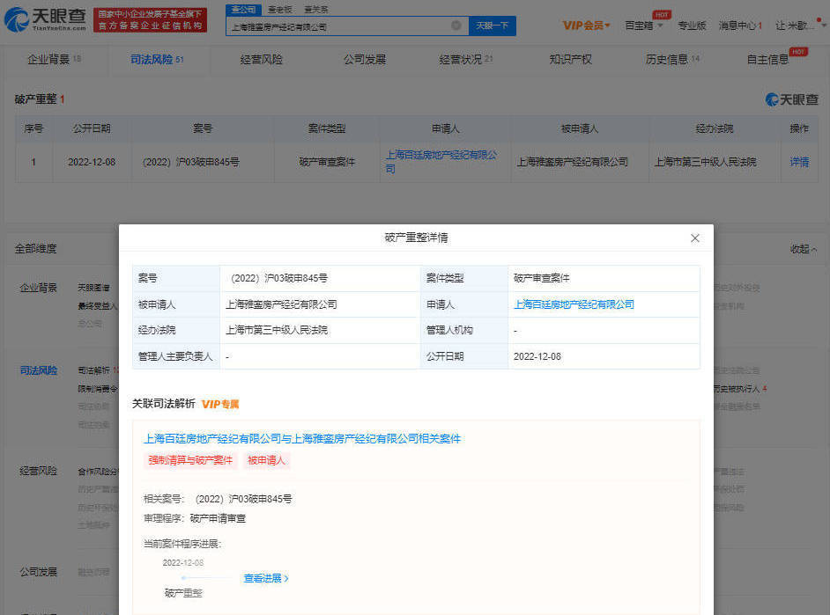This screenshot has height=615, width=830.
Task: Open the related case title link in the dialog
Action: 301,438
